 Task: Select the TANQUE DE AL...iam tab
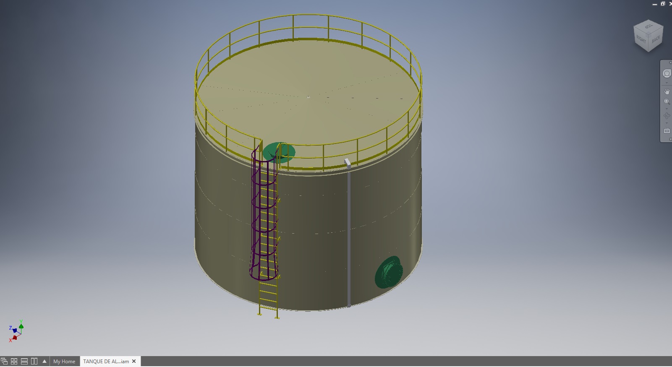[106, 361]
